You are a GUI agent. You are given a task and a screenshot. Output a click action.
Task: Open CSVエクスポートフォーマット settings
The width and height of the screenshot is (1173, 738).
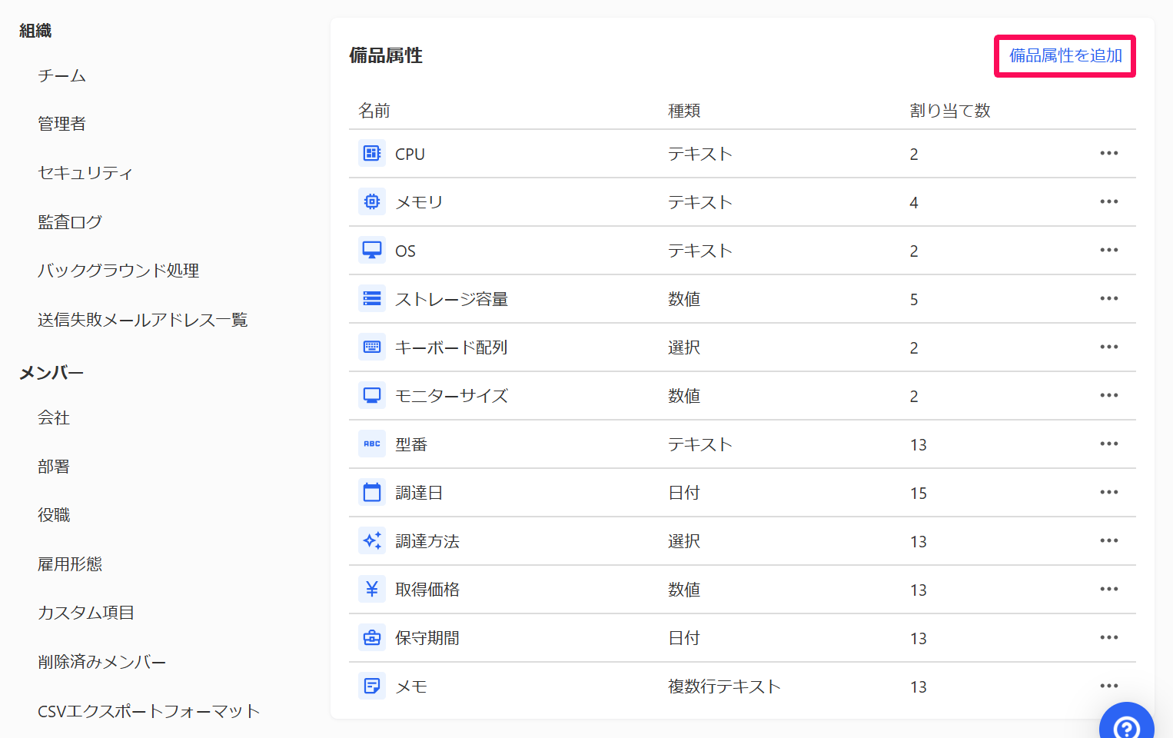[149, 711]
